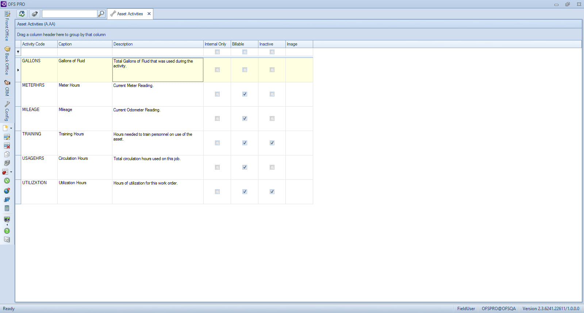The width and height of the screenshot is (584, 313).
Task: Click wrench icon on Asset Activities tab
Action: [113, 14]
